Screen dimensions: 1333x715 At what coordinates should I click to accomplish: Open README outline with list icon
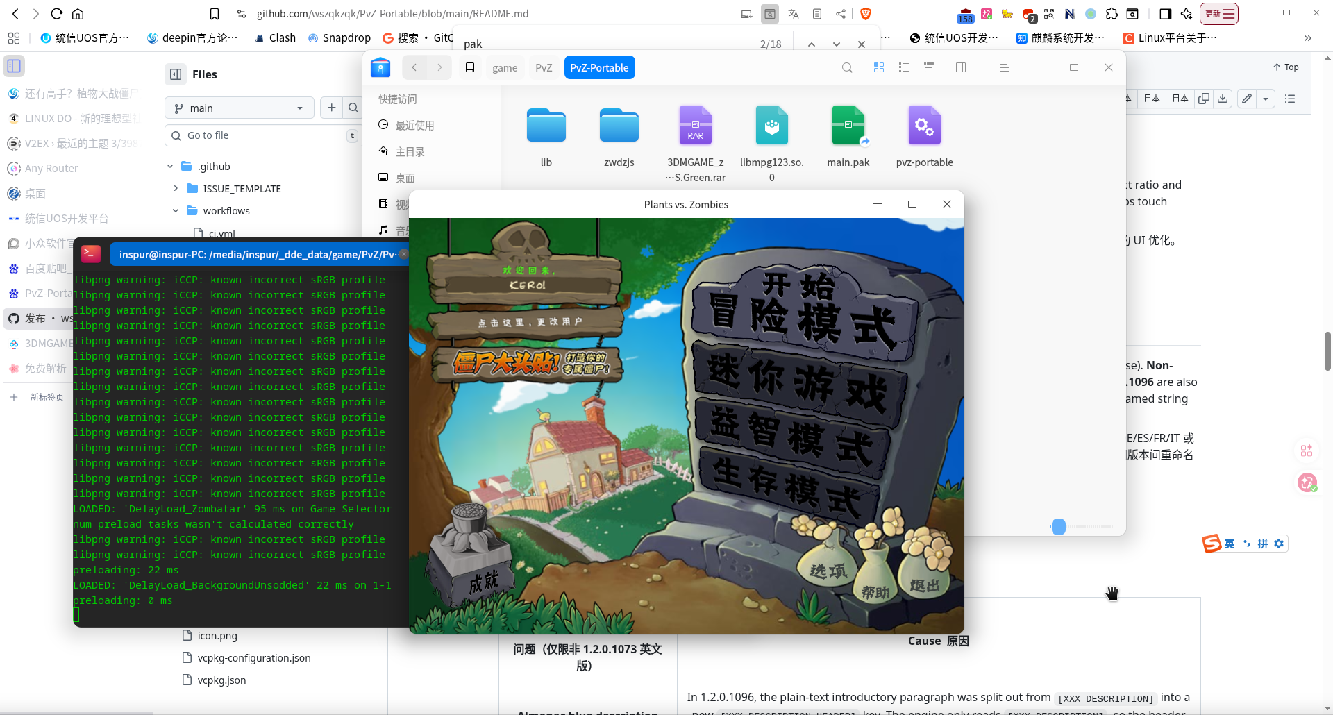[1290, 99]
